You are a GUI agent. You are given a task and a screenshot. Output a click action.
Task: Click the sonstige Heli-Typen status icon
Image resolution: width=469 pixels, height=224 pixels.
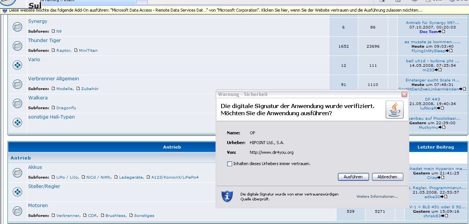coord(17,123)
